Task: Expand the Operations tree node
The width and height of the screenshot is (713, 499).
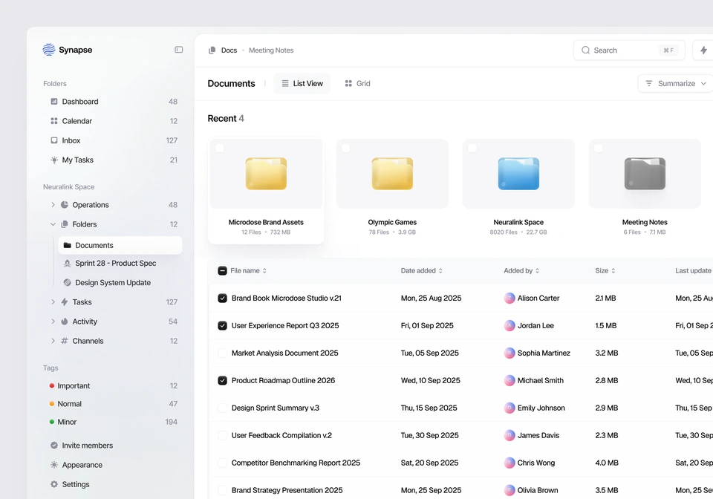Action: (x=53, y=205)
